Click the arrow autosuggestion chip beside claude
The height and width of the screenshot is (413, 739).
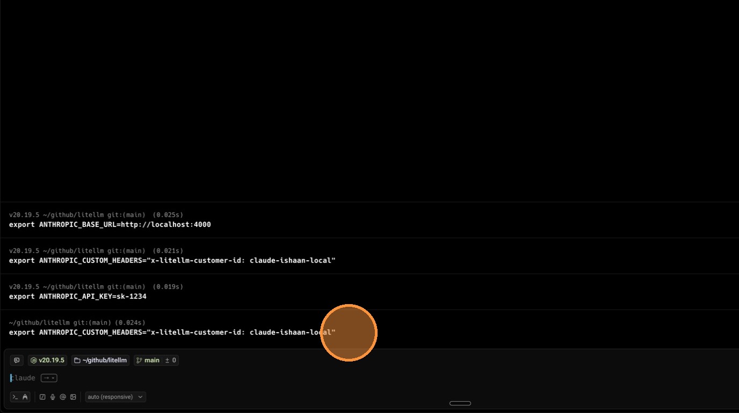[x=49, y=378]
